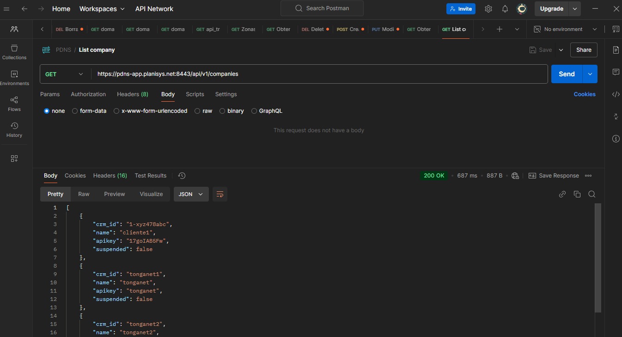Open Collections in the sidebar
Screen dimensions: 622x337
coord(14,52)
